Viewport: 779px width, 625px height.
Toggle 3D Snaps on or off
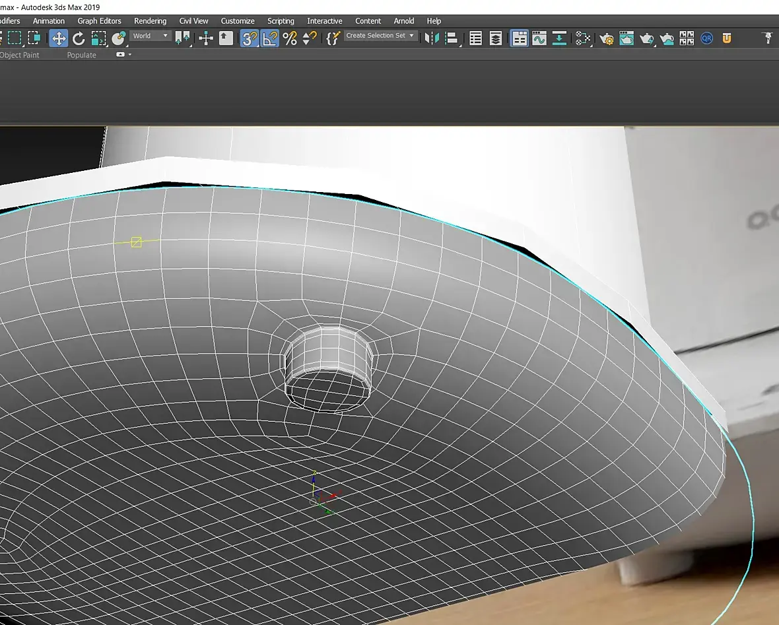tap(249, 38)
